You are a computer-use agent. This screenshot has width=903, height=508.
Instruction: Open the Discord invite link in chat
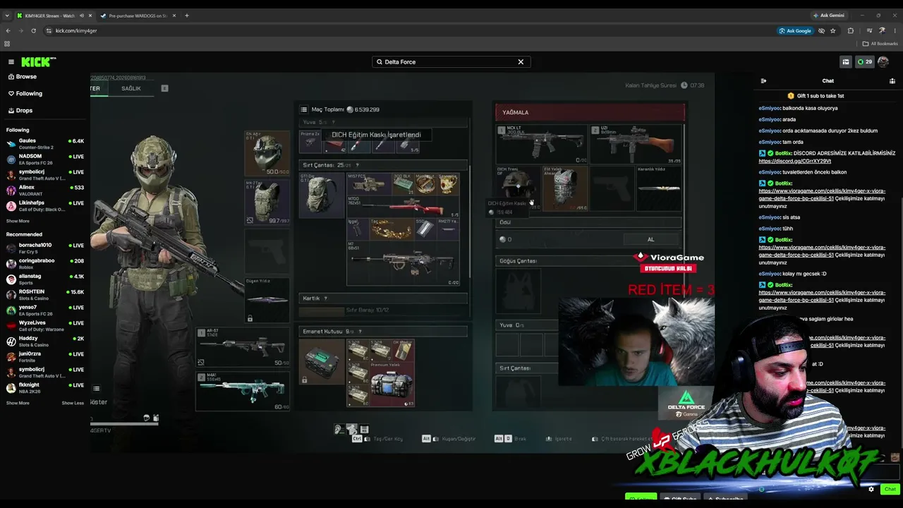tap(794, 161)
